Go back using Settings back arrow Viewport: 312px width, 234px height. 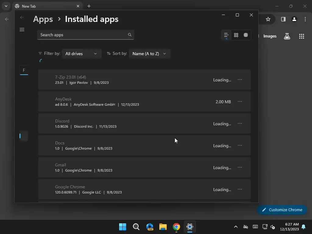pos(22,17)
